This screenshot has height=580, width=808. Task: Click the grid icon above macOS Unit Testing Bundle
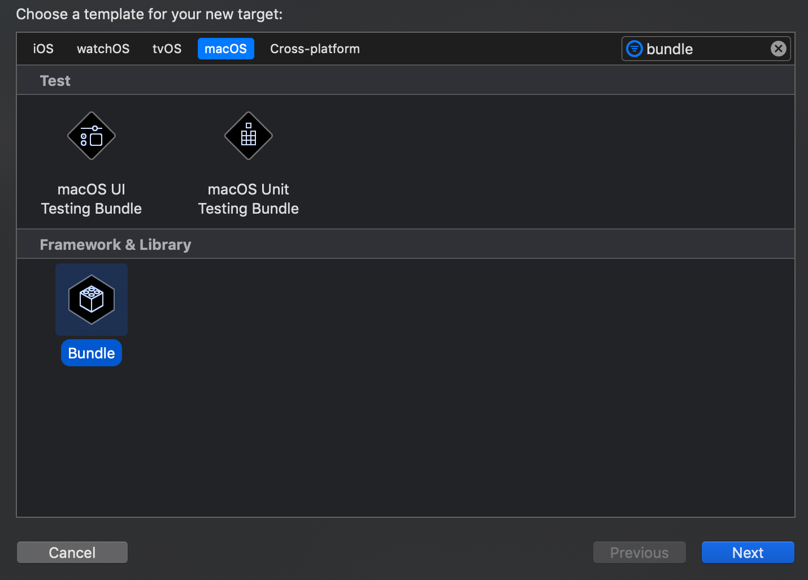pos(248,136)
